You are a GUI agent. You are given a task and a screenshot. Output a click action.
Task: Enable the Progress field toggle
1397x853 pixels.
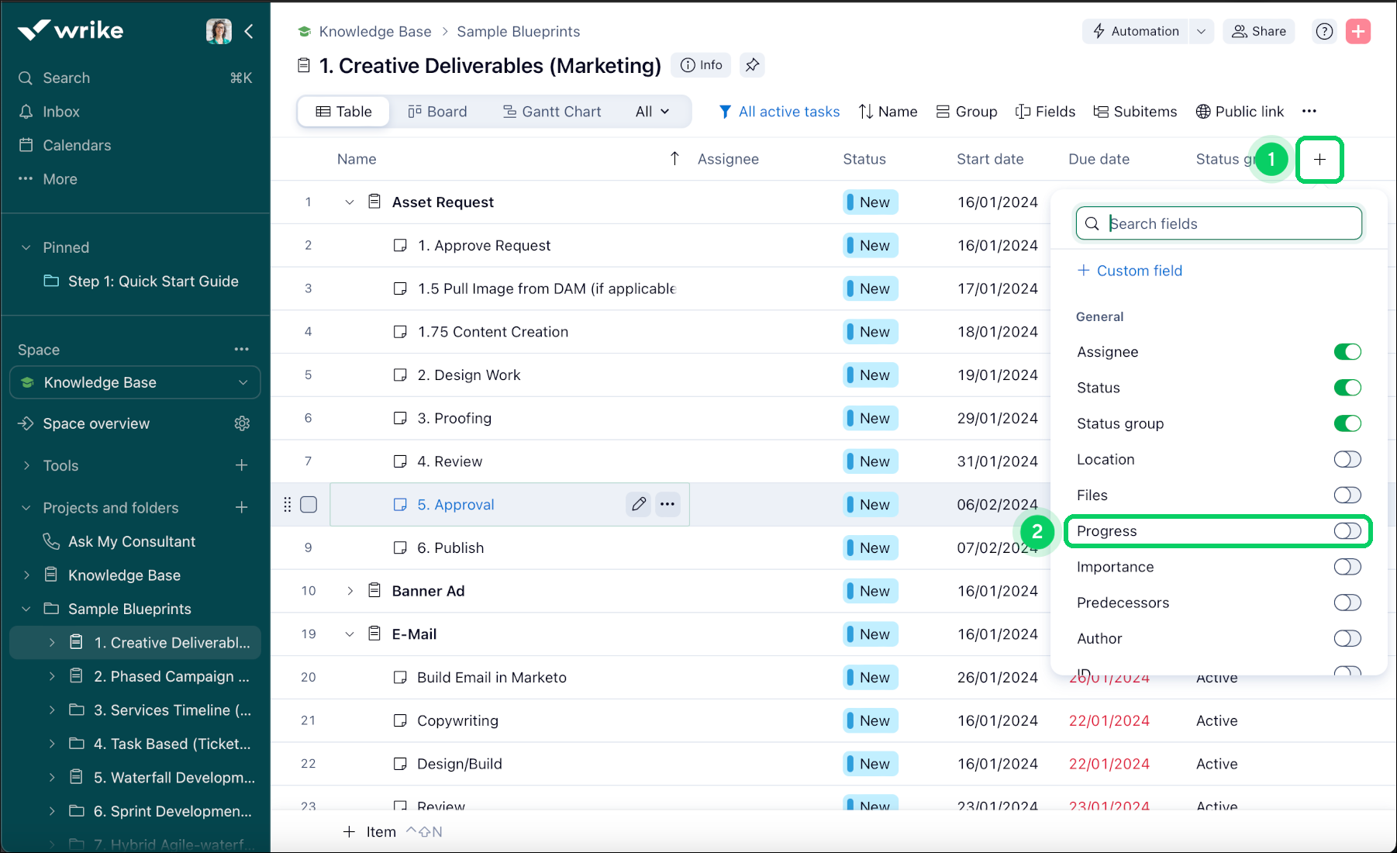pyautogui.click(x=1347, y=531)
